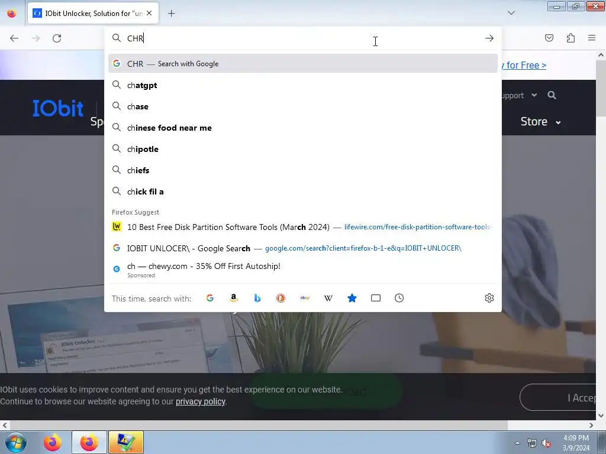The image size is (606, 454).
Task: Switch to the active Firefox taskbar window
Action: pos(89,442)
